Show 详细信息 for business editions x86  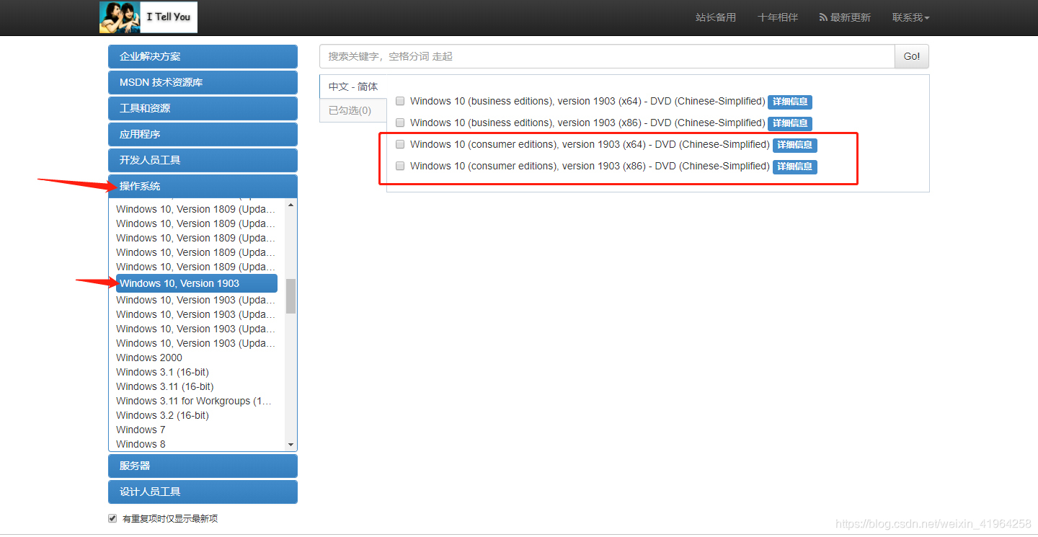coord(790,123)
